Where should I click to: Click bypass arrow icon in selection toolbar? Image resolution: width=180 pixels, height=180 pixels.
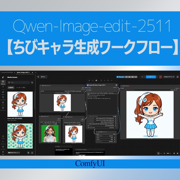click(x=111, y=80)
